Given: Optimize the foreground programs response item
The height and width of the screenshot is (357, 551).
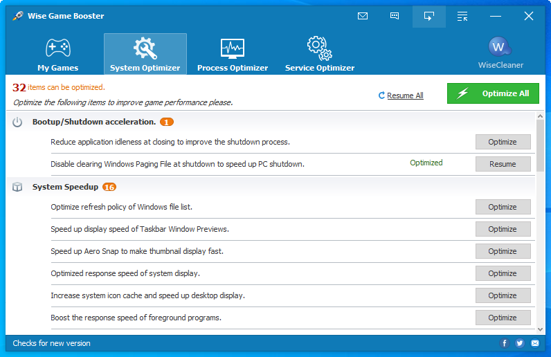Looking at the screenshot, I should [503, 318].
